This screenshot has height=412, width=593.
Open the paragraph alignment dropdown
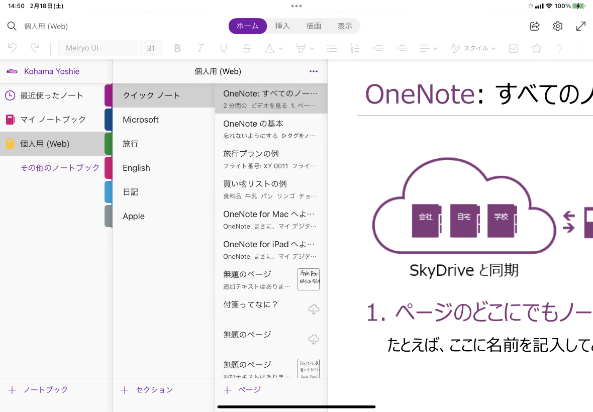(x=428, y=48)
